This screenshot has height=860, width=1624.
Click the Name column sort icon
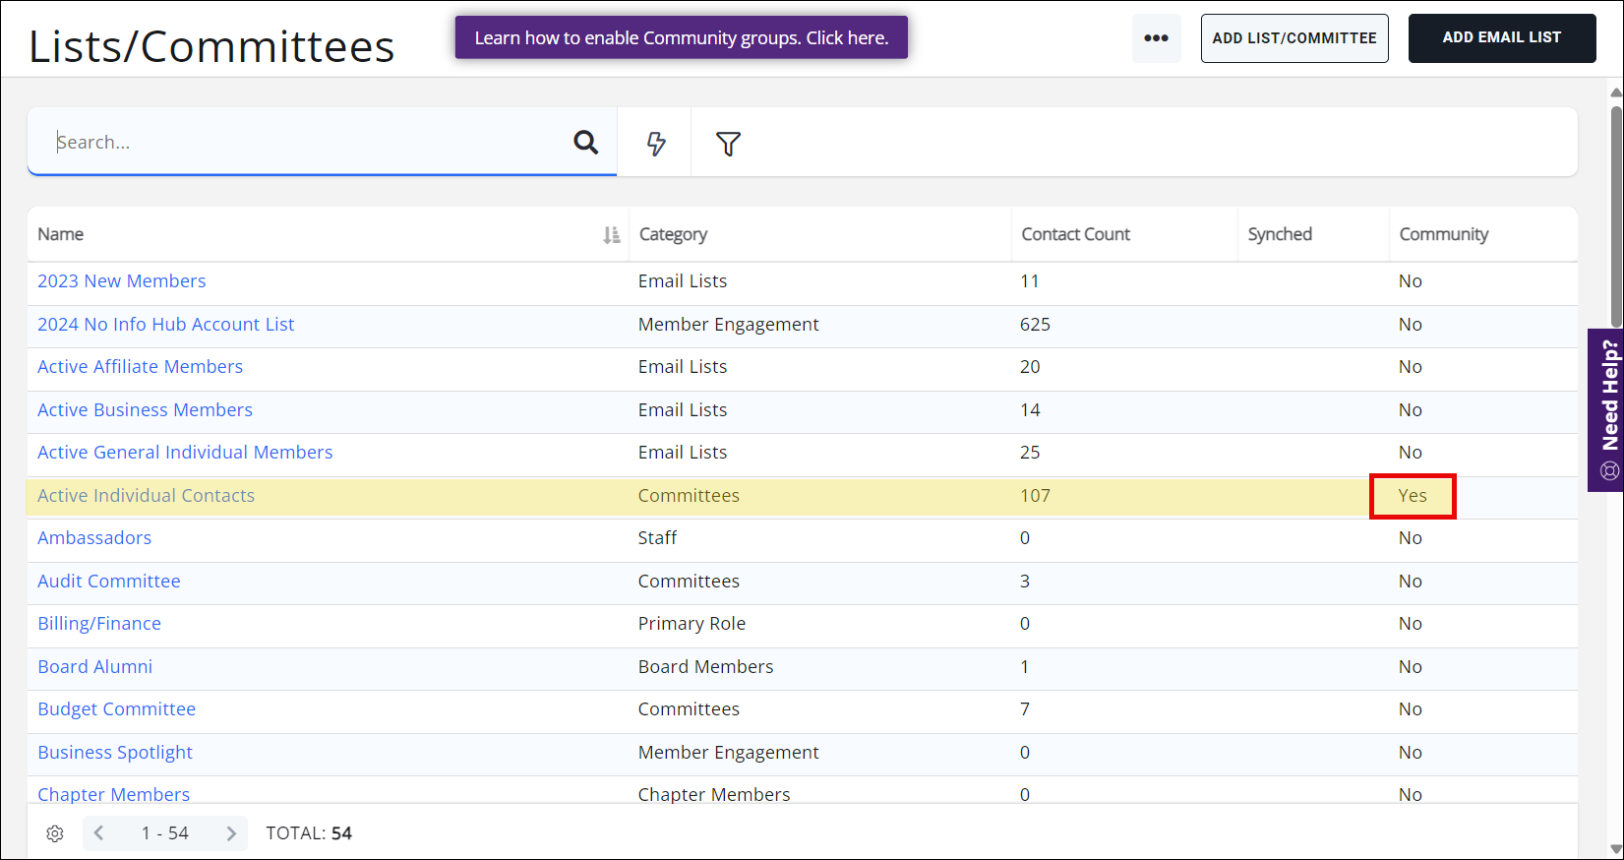point(611,235)
